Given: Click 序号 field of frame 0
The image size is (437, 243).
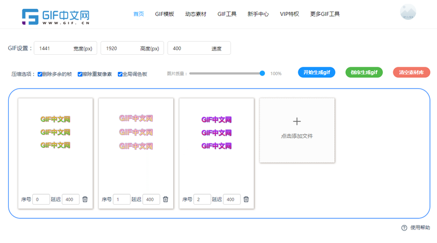Looking at the screenshot, I should click(41, 199).
